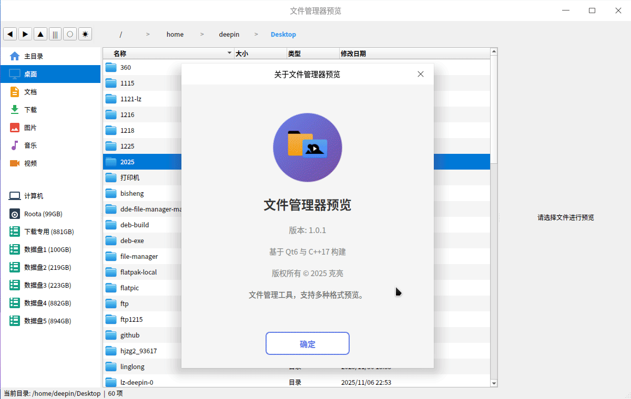Go up to the parent directory
This screenshot has width=631, height=399.
[40, 34]
